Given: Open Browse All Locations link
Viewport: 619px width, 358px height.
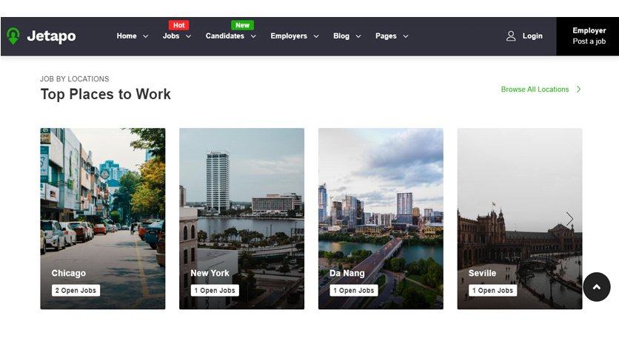Looking at the screenshot, I should pos(535,89).
